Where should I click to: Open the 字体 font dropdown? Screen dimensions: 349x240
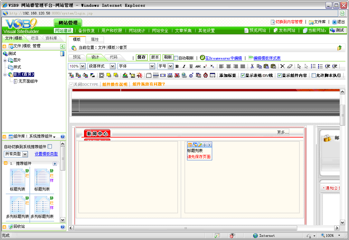[152, 66]
